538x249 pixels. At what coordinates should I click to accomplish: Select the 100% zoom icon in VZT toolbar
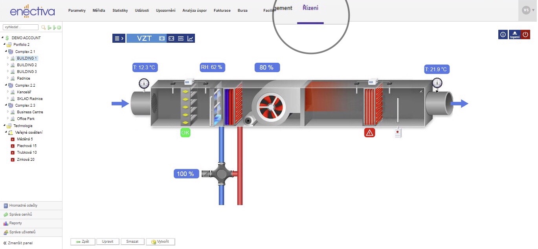(x=181, y=38)
